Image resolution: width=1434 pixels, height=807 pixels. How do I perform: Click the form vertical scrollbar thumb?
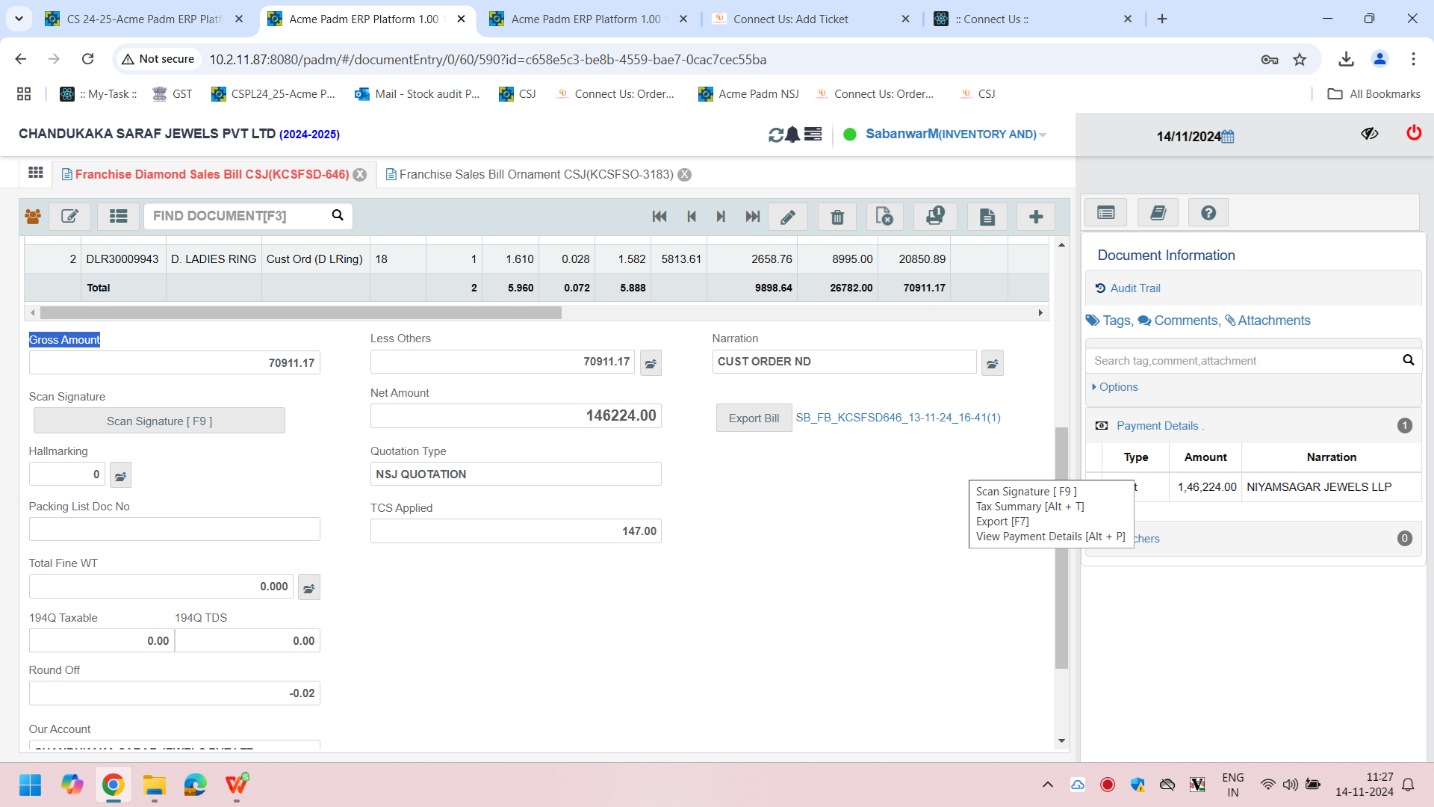click(1061, 548)
